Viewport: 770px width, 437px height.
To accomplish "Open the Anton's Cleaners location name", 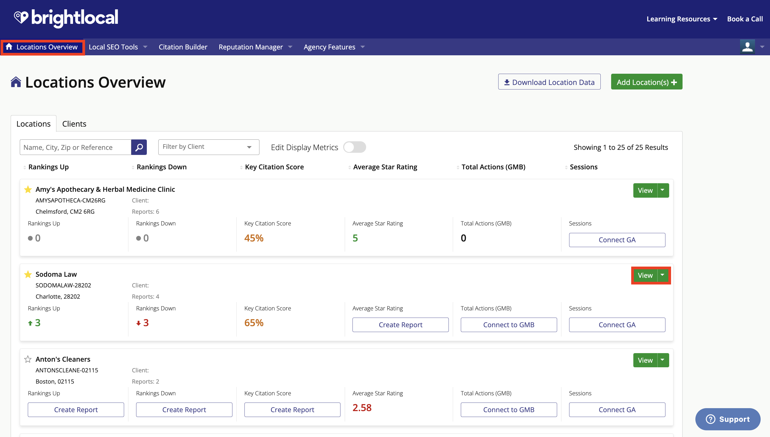I will (x=63, y=359).
